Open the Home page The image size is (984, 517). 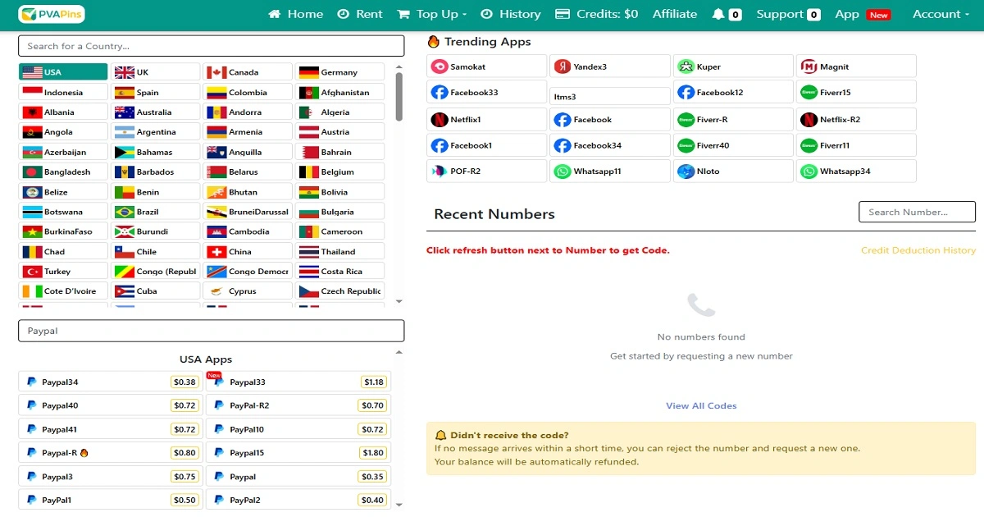click(x=295, y=14)
